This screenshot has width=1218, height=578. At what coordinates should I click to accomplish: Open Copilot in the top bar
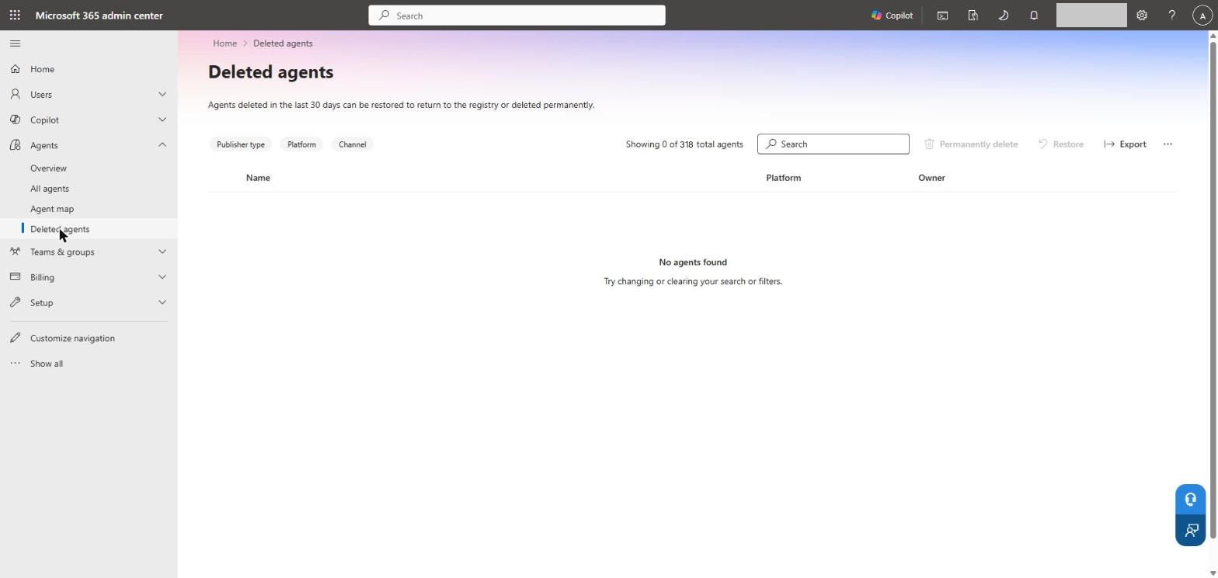pos(892,16)
